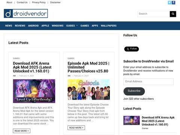Click 'Subscribe to DroidVendor via Email' heading

pos(148,61)
